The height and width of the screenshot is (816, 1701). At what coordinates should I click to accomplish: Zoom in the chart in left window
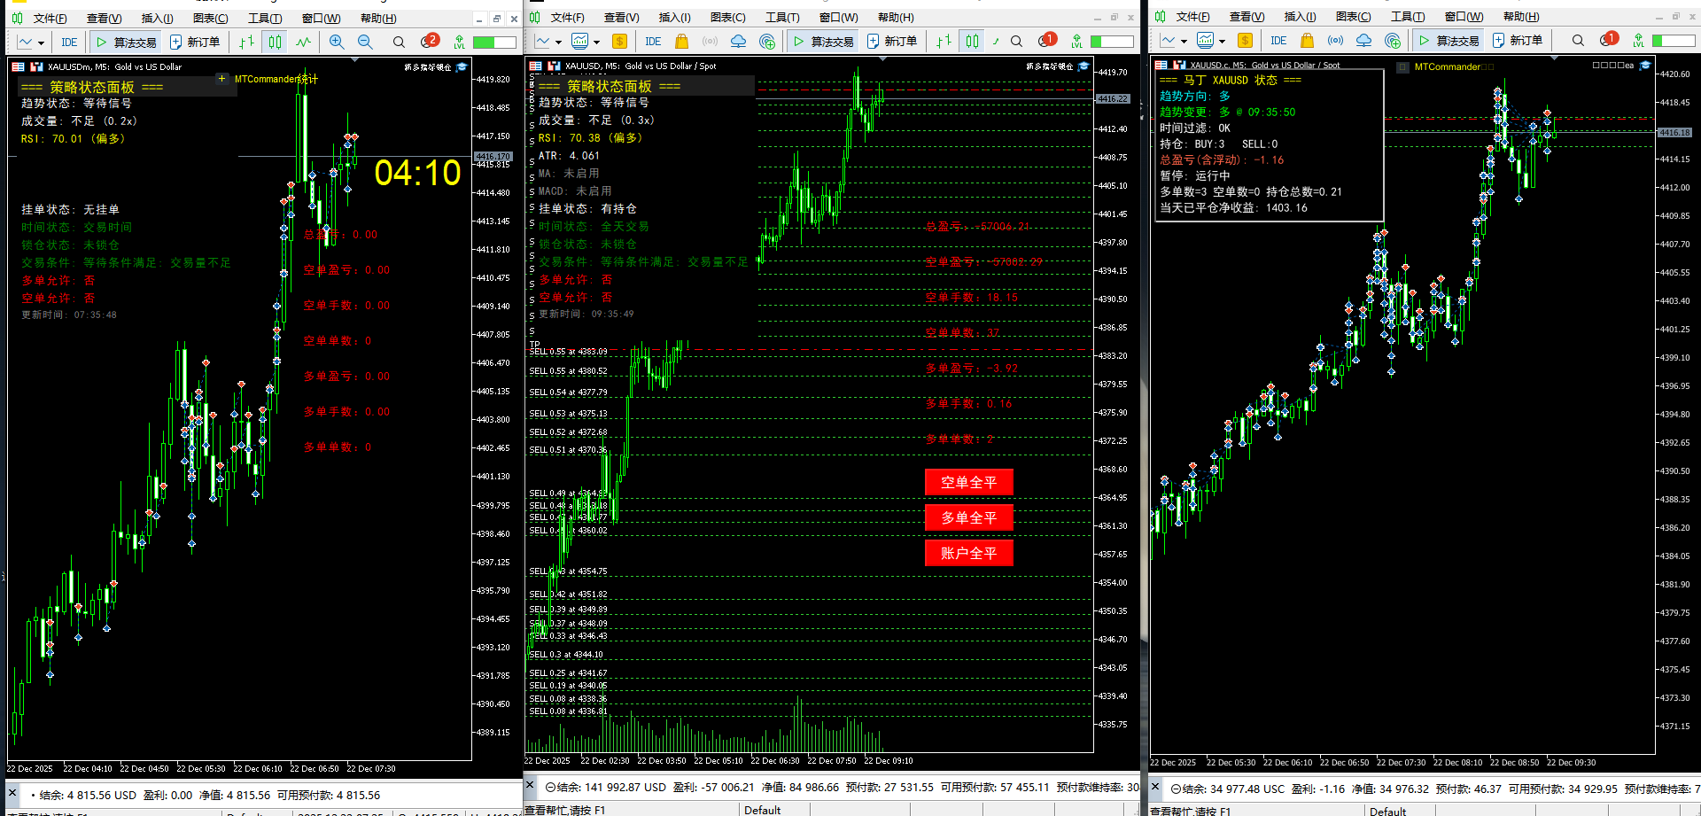[x=337, y=42]
